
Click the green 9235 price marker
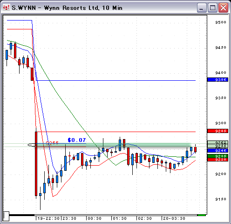point(217,156)
